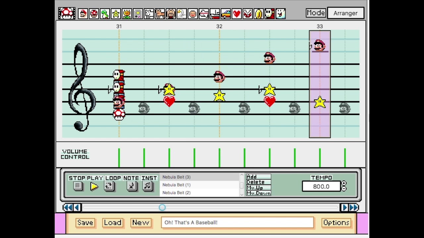
Task: Select Nebula Belt (1) in the list
Action: click(x=199, y=185)
